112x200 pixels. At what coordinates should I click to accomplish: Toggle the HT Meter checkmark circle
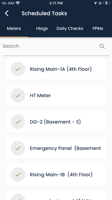[x=18, y=95]
